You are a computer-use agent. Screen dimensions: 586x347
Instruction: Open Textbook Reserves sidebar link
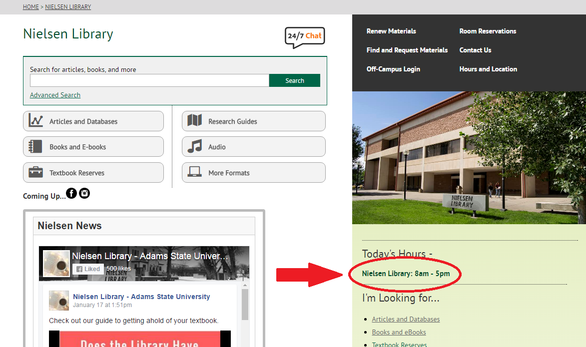point(399,345)
